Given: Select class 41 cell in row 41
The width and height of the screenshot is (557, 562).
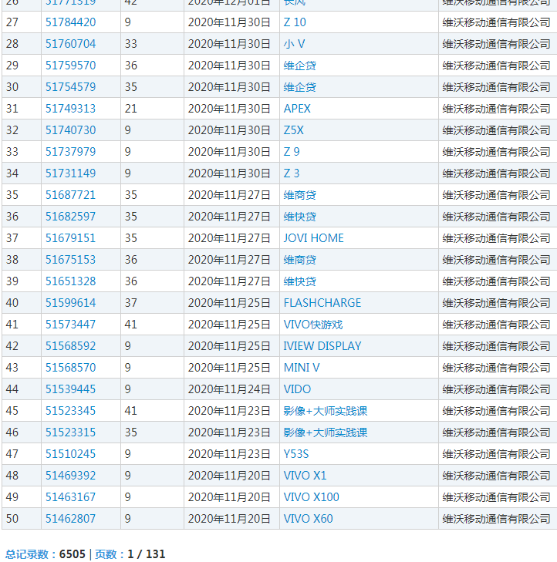Looking at the screenshot, I should click(152, 325).
